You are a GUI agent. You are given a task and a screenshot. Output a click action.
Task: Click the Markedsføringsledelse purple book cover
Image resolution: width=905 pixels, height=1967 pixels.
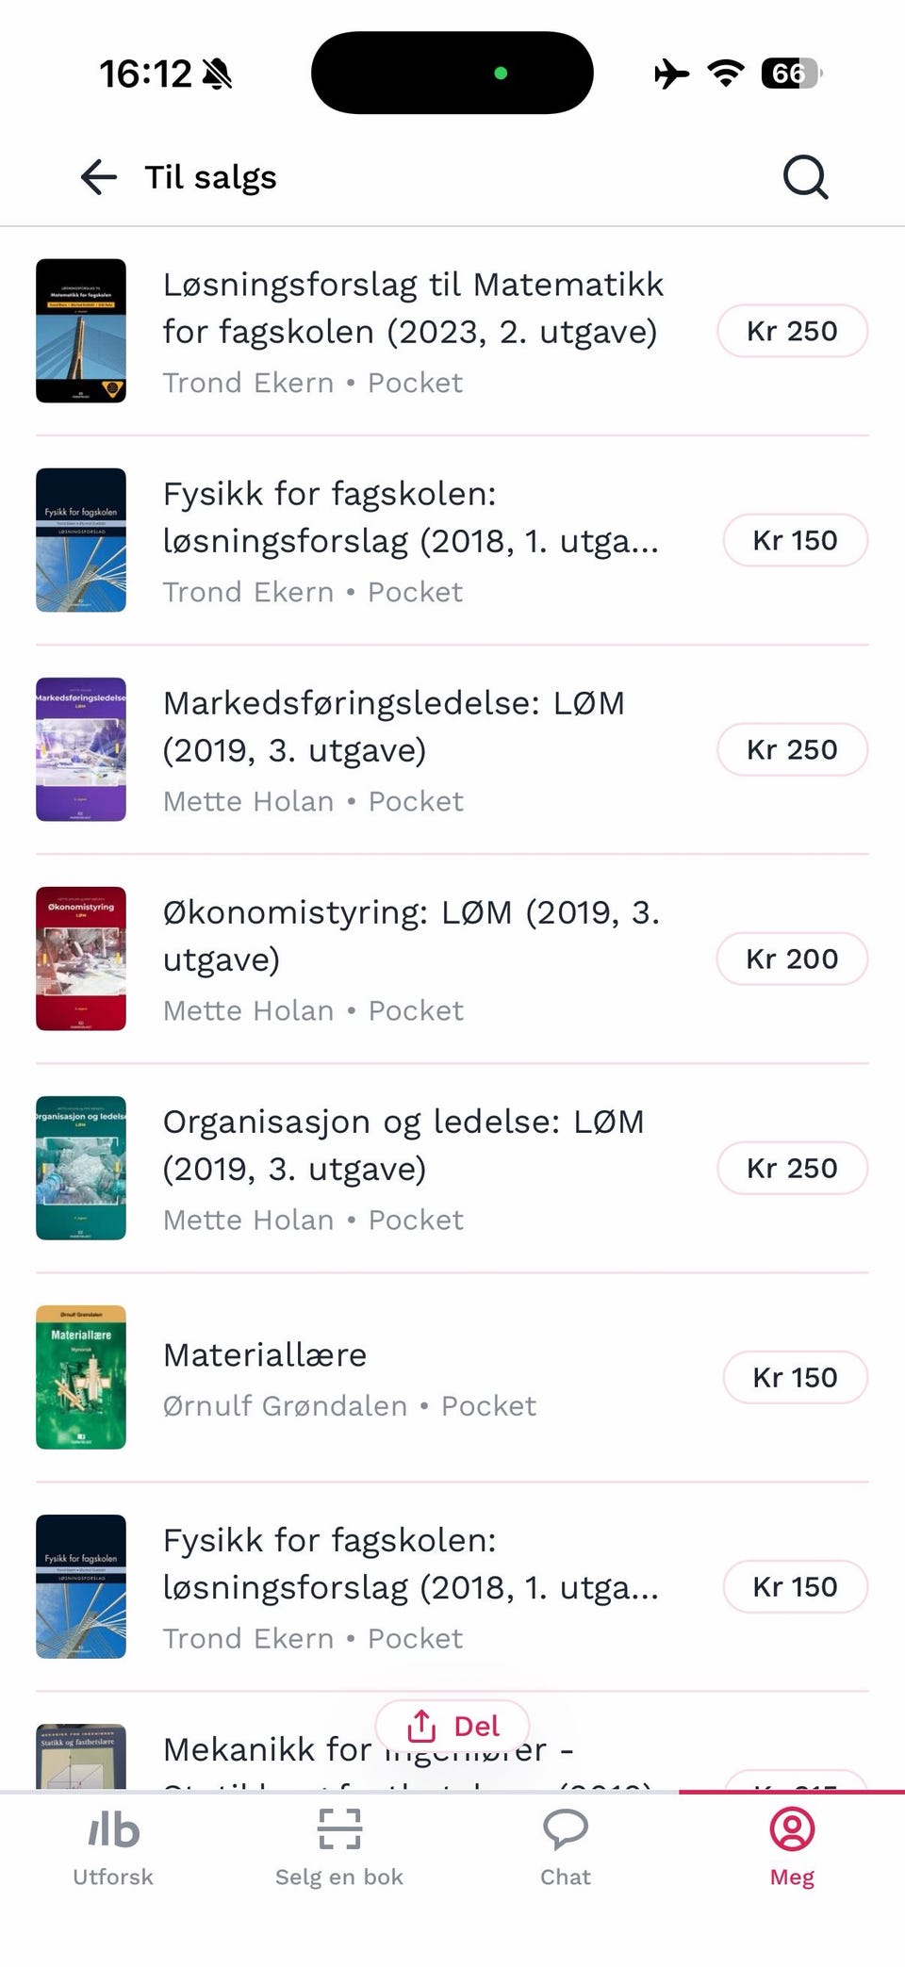(81, 749)
